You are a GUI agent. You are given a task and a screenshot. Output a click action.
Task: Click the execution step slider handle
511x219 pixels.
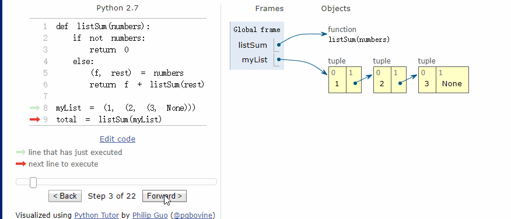tap(33, 182)
